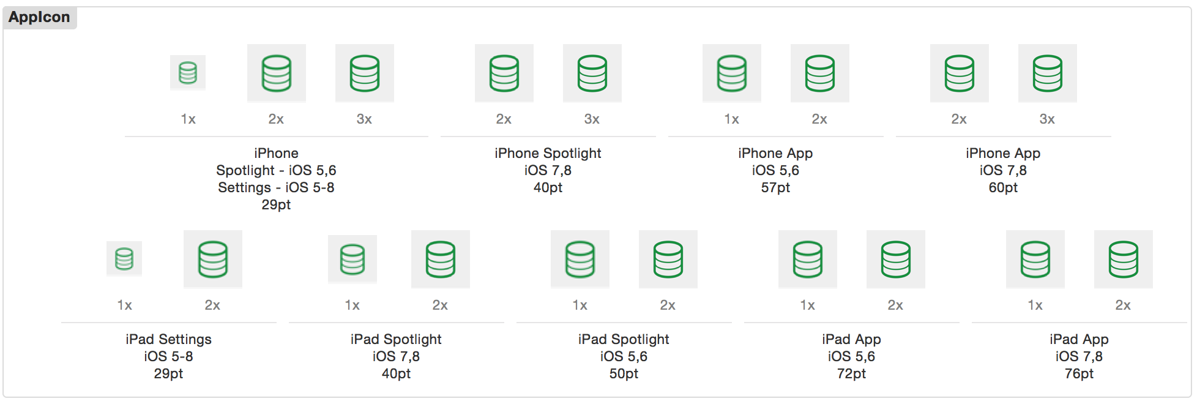Click iPad Spotlight 40pt 1x icon
Screen dimensions: 1197x404
pos(352,259)
